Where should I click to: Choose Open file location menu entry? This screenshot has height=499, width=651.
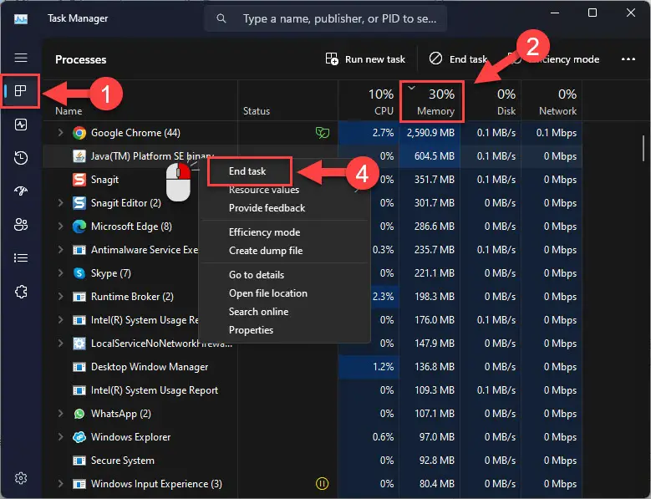pyautogui.click(x=267, y=293)
